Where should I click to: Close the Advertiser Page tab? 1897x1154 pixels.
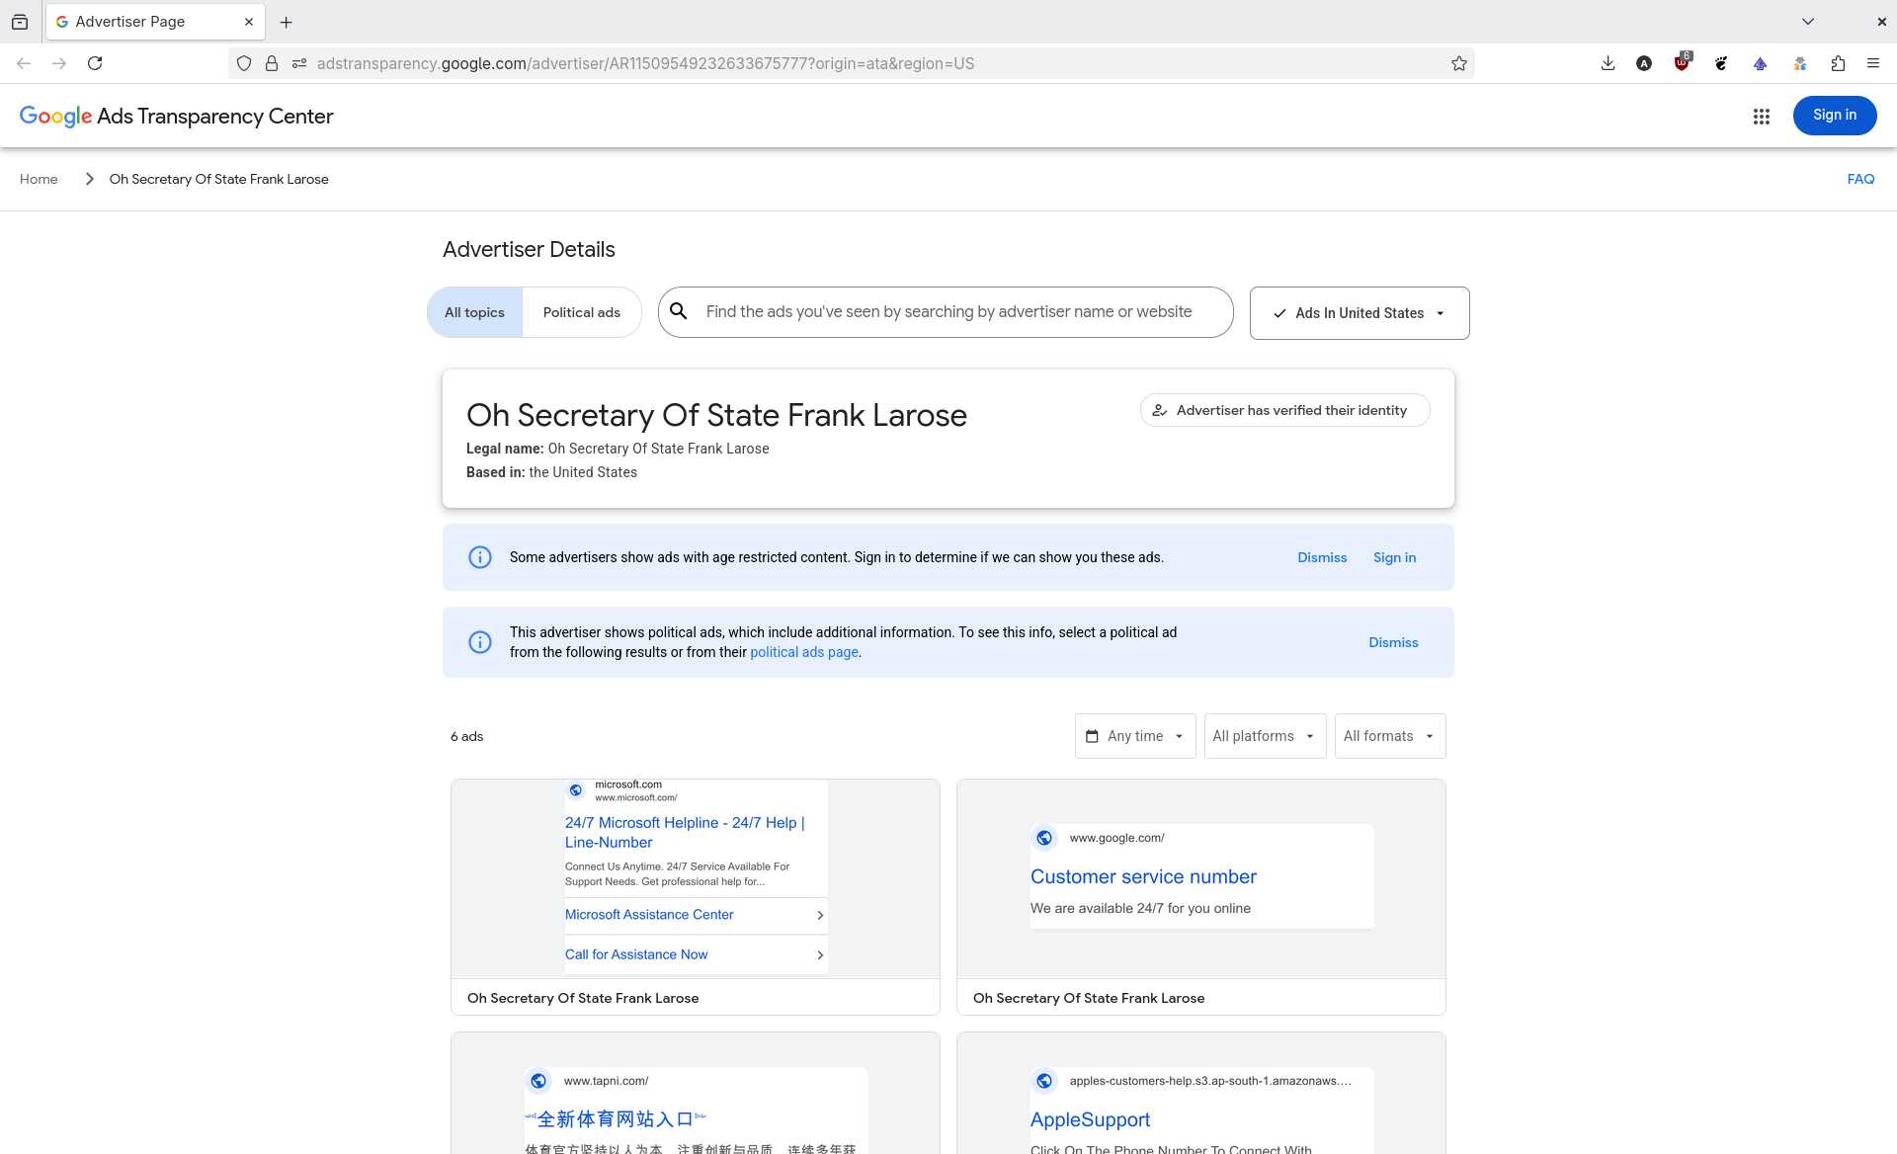click(x=249, y=22)
